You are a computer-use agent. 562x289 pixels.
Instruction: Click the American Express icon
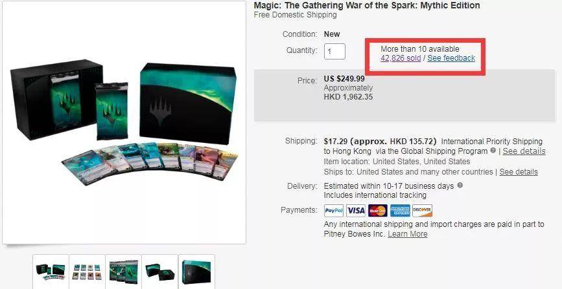tap(400, 211)
